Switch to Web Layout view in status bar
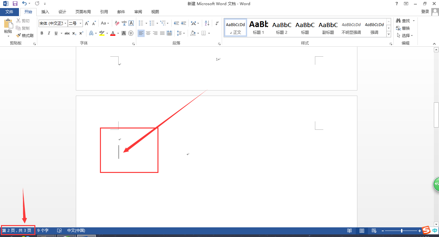Viewport: 439px width, 237px height. (x=374, y=231)
